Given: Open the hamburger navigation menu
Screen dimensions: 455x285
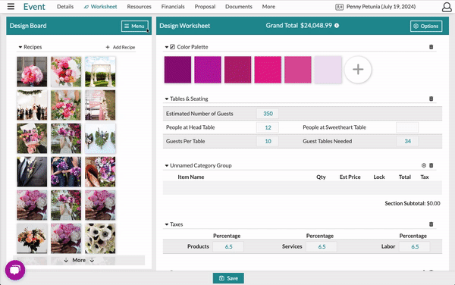Looking at the screenshot, I should coord(11,6).
